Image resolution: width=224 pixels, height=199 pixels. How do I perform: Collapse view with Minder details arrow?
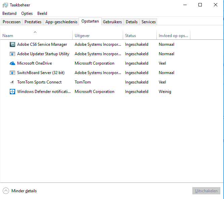pyautogui.click(x=6, y=191)
